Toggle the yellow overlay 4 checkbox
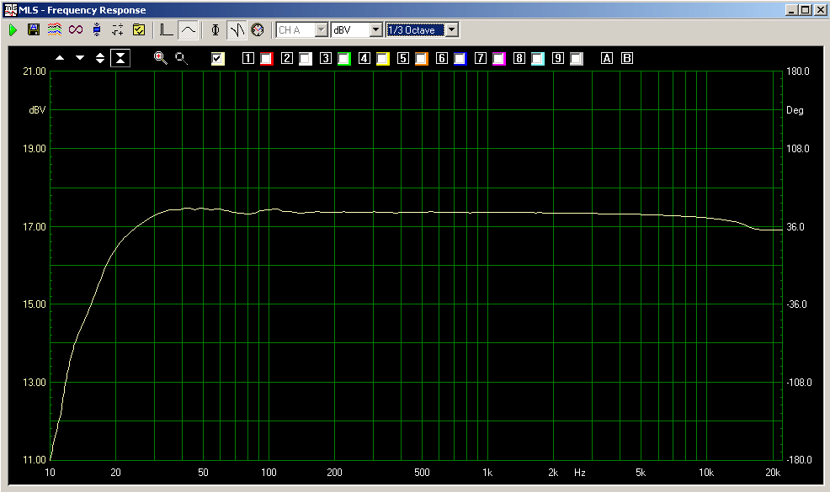Viewport: 830px width, 492px height. point(383,59)
